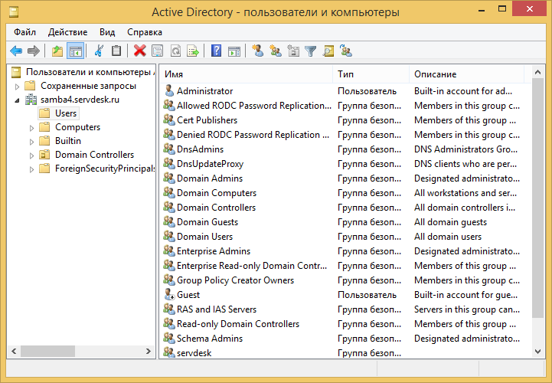Click the scissors Cut icon
The height and width of the screenshot is (383, 552).
[99, 51]
